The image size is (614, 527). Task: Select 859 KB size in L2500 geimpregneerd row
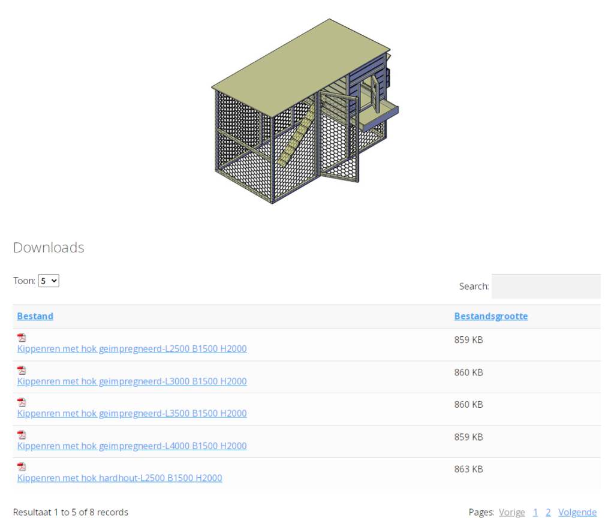(469, 340)
